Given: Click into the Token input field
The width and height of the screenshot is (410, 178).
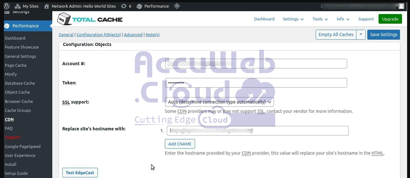Looking at the screenshot, I should pyautogui.click(x=256, y=83).
